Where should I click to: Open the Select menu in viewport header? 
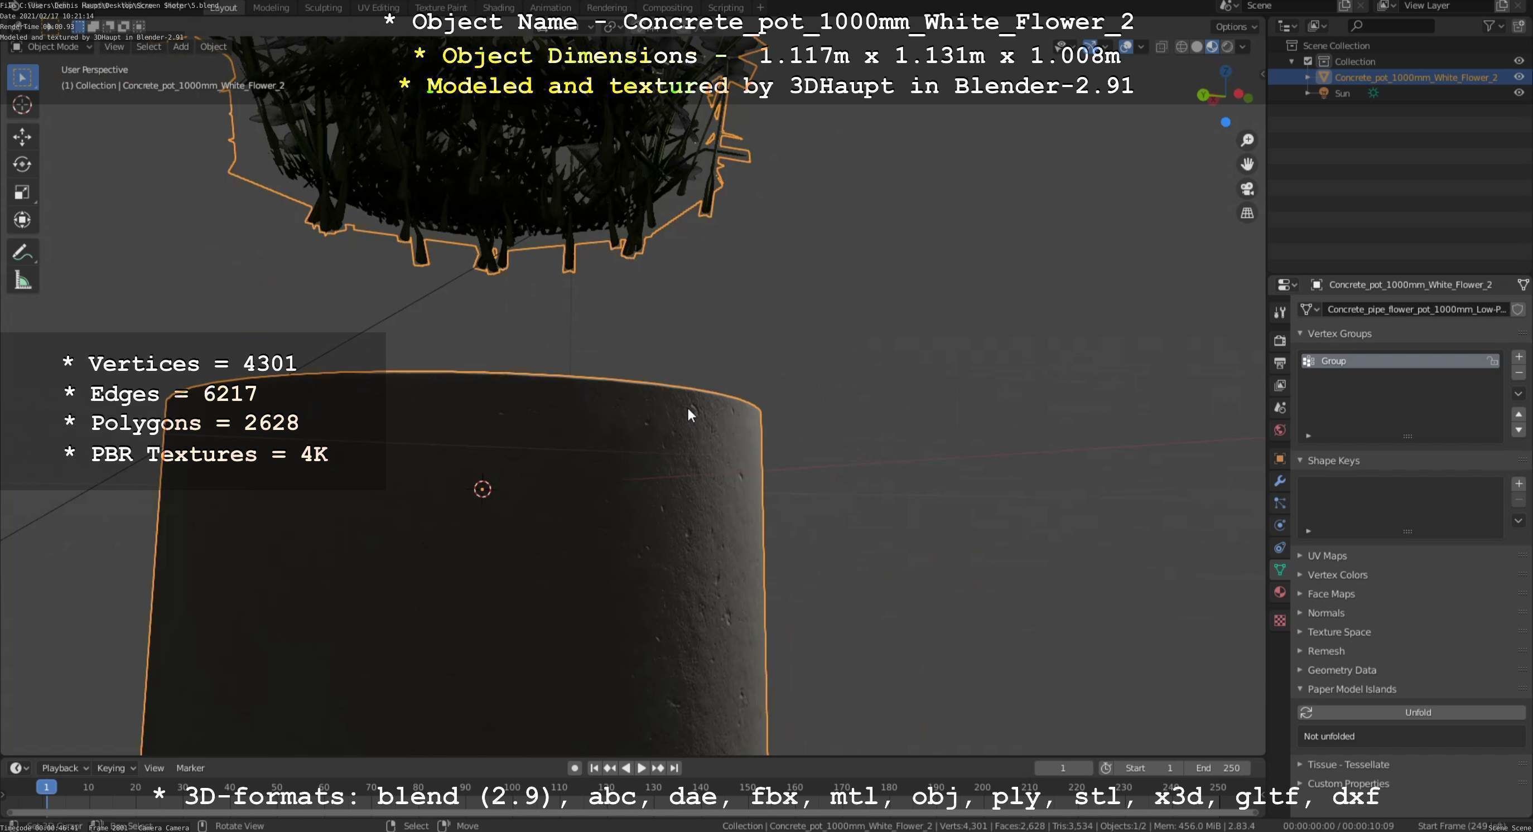click(x=149, y=46)
